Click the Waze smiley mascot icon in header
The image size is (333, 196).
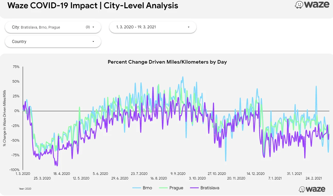[x=299, y=5]
